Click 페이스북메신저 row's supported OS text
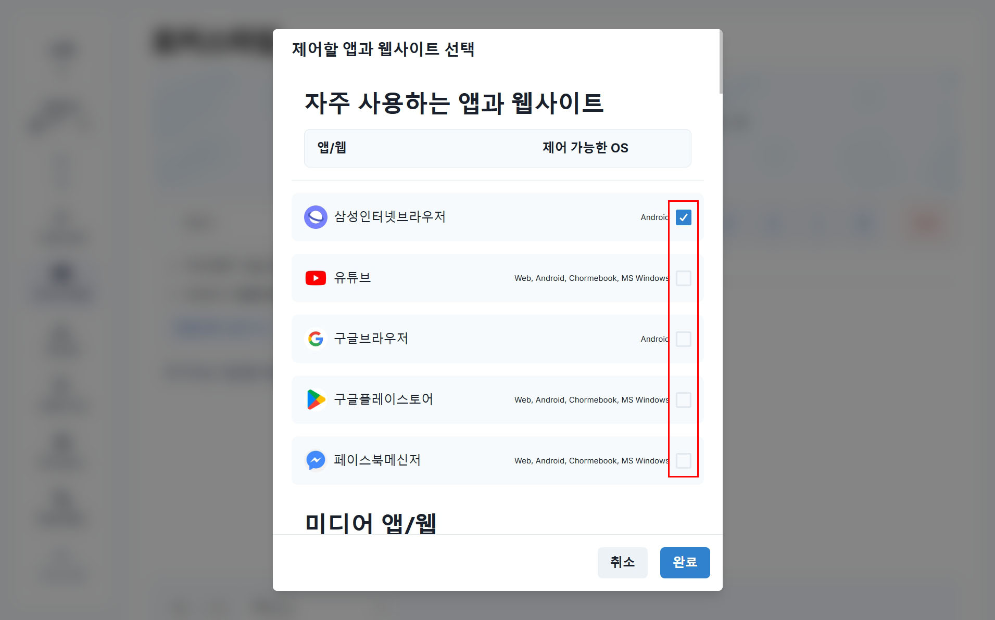Image resolution: width=995 pixels, height=620 pixels. click(591, 461)
